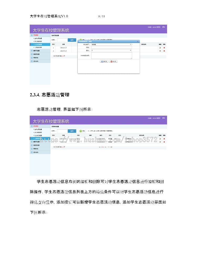Click green plus add icon behind the dialog
Viewport: 197px width, 278px height.
pos(81,40)
